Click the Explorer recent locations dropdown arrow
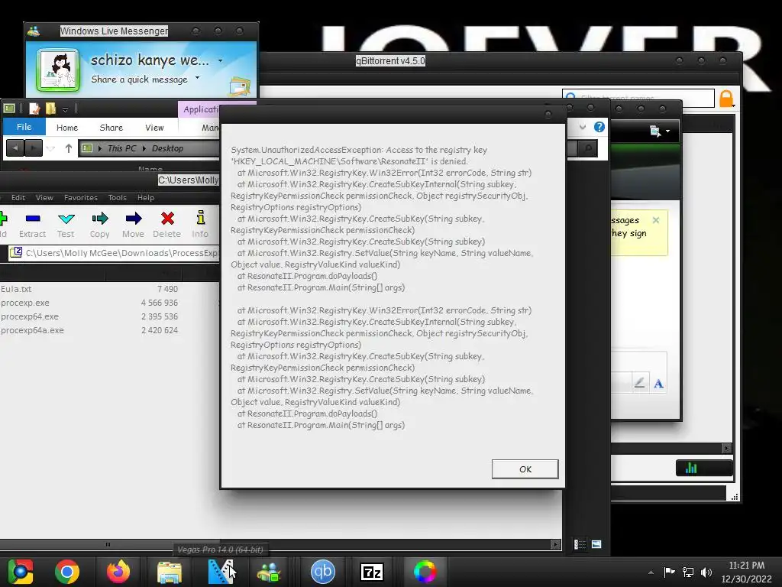This screenshot has width=782, height=587. coord(51,148)
